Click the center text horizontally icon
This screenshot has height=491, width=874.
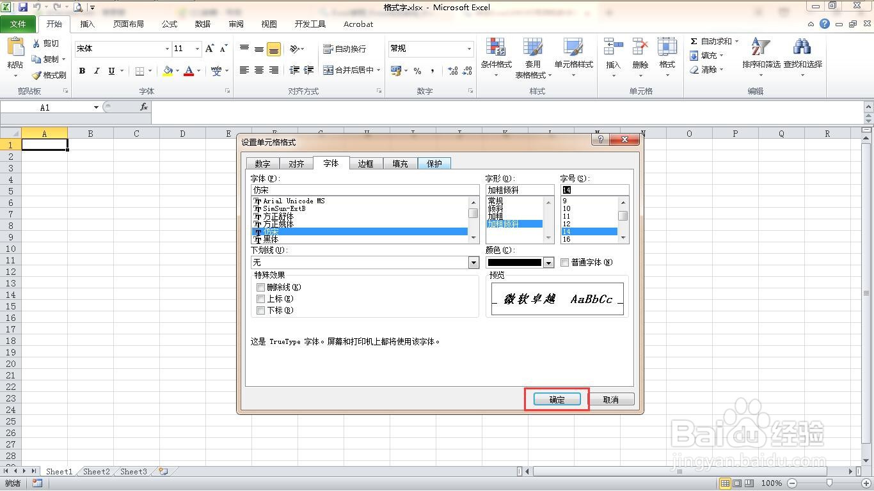tap(258, 70)
